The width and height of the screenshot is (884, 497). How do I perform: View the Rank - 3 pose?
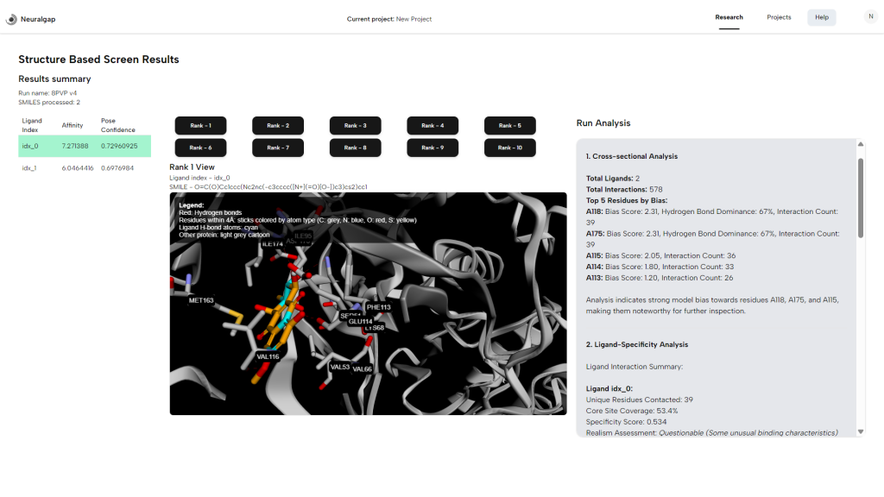point(355,125)
